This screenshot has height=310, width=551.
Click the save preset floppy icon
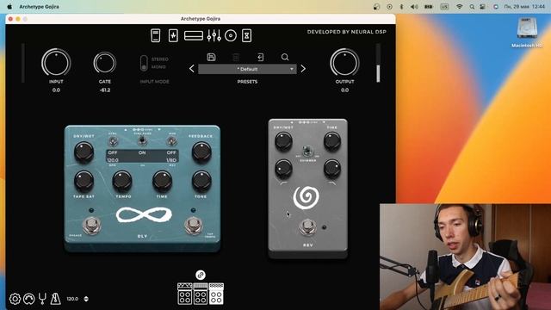coord(211,57)
